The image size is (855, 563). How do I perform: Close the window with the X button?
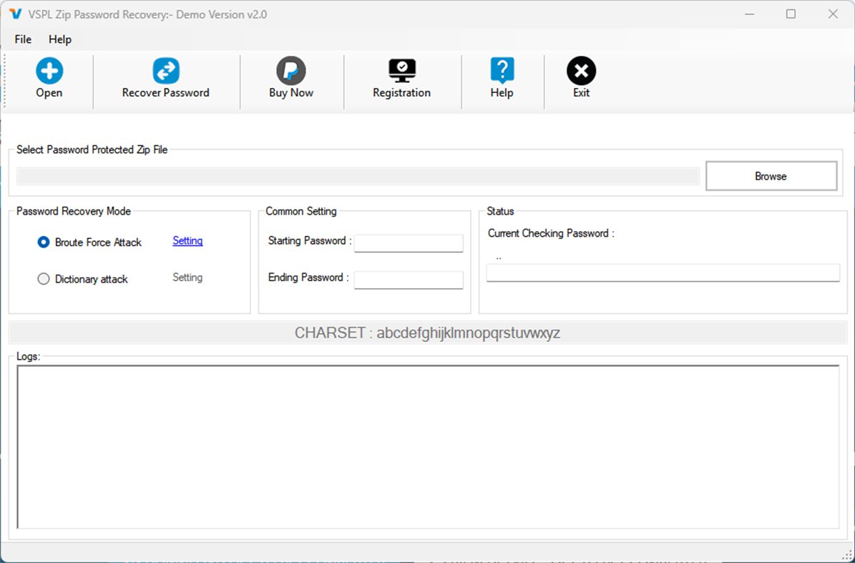[833, 14]
